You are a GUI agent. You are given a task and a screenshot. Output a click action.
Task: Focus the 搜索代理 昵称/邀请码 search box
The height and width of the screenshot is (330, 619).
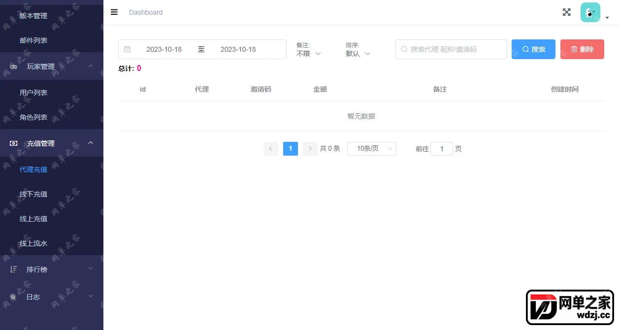451,49
